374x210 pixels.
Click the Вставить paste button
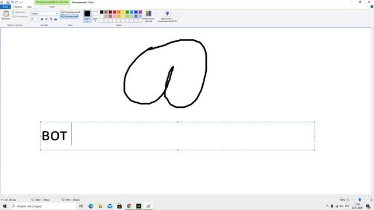coord(6,16)
